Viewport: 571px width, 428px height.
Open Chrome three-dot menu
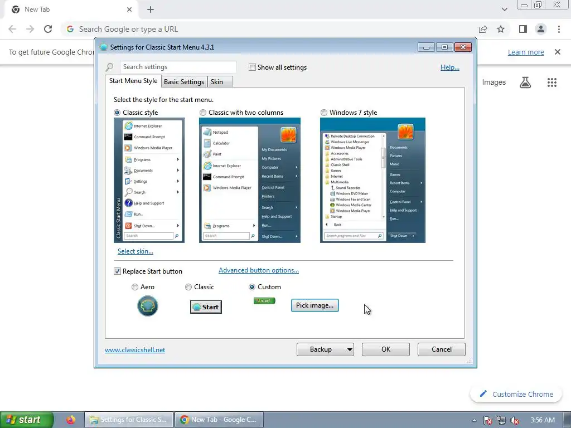(559, 29)
